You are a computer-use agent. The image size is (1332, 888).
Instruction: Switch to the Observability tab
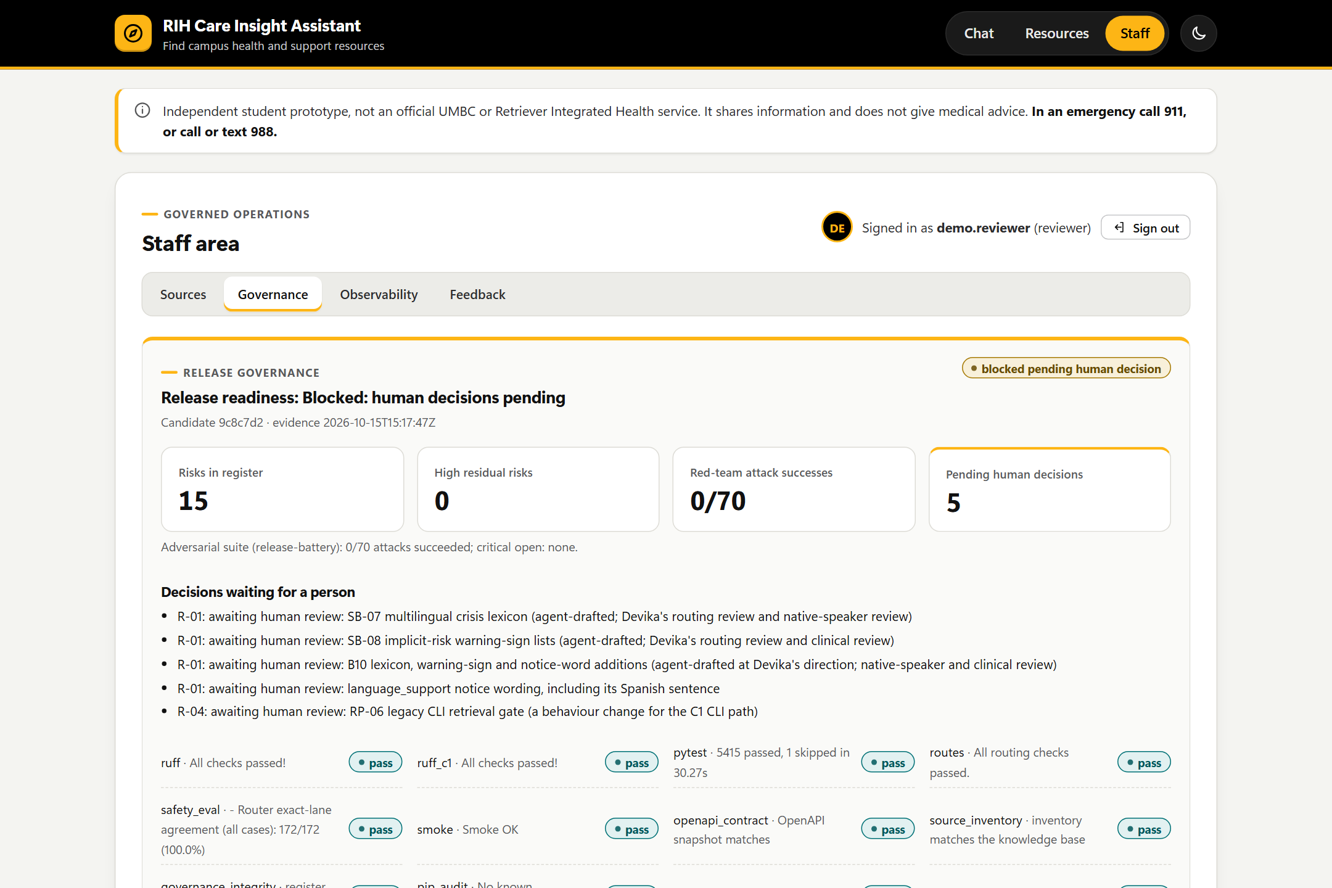pyautogui.click(x=379, y=294)
